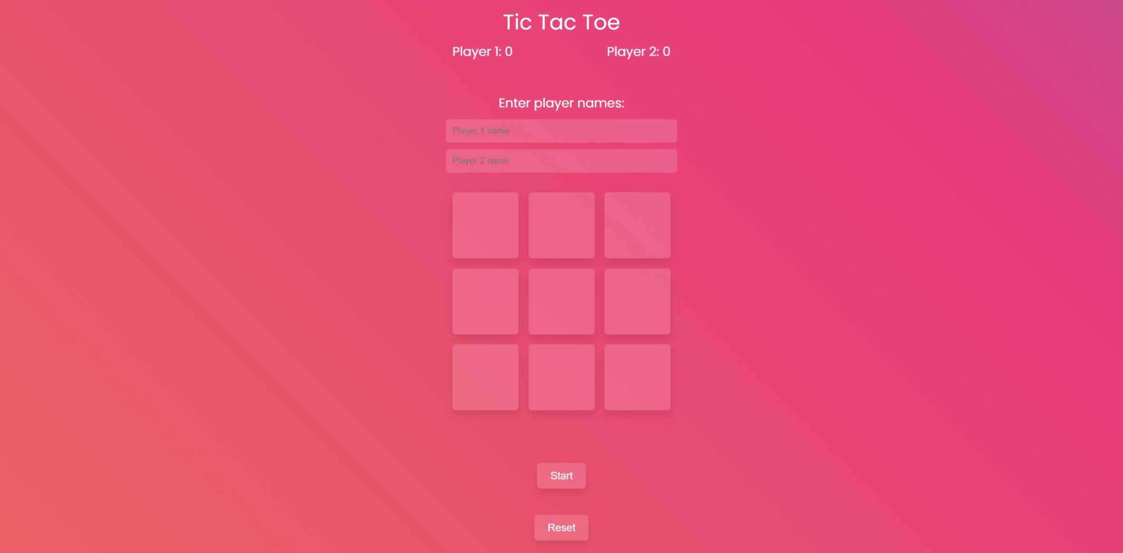The image size is (1123, 553).
Task: Press the Reset button to clear scores
Action: click(562, 528)
